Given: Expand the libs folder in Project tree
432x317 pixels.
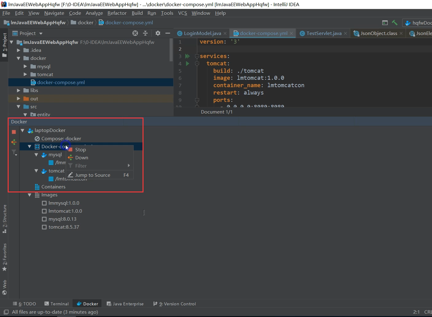Looking at the screenshot, I should pos(18,90).
